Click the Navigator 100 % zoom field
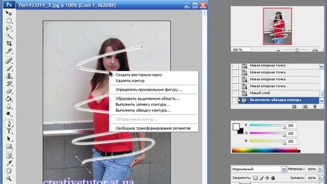This screenshot has height=184, width=327. [241, 50]
